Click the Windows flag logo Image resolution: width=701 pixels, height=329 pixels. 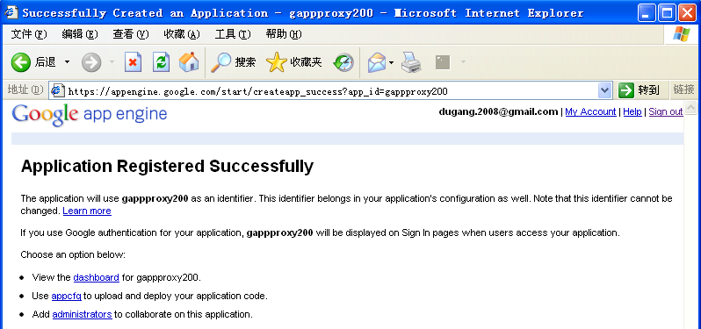(682, 34)
